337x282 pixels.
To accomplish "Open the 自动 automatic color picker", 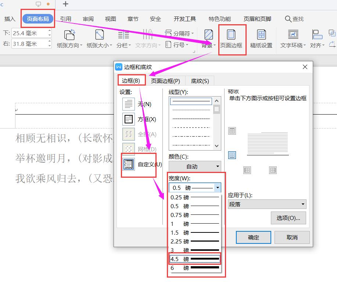I will (194, 167).
